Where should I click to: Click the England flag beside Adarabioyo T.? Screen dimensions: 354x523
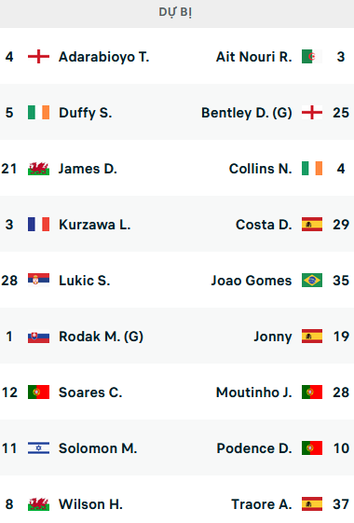point(38,56)
